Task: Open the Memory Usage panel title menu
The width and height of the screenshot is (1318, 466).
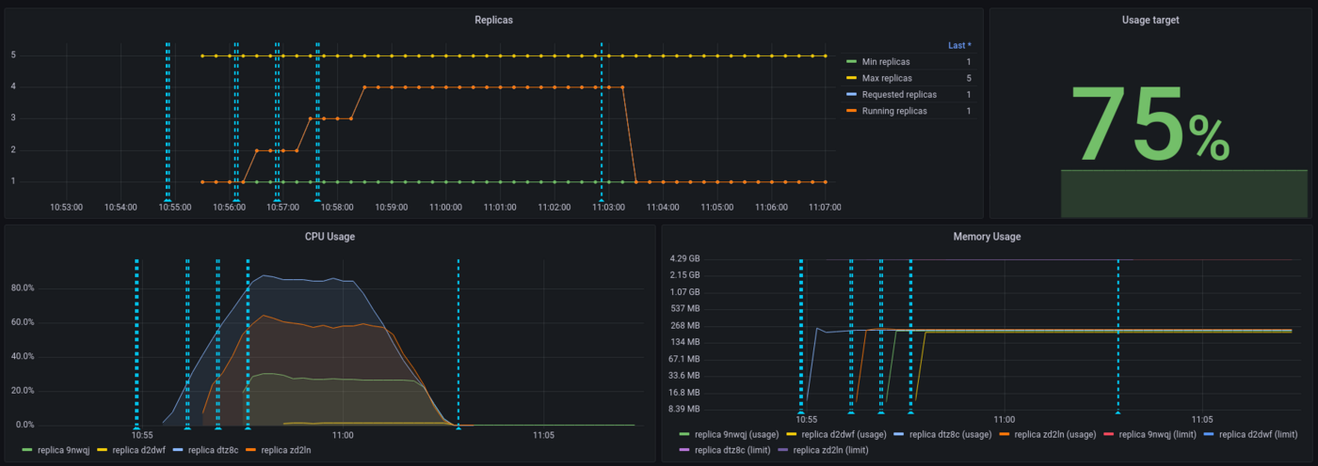Action: [986, 237]
